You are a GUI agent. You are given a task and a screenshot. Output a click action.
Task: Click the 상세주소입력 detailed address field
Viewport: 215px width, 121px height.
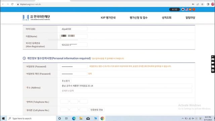tap(126, 91)
